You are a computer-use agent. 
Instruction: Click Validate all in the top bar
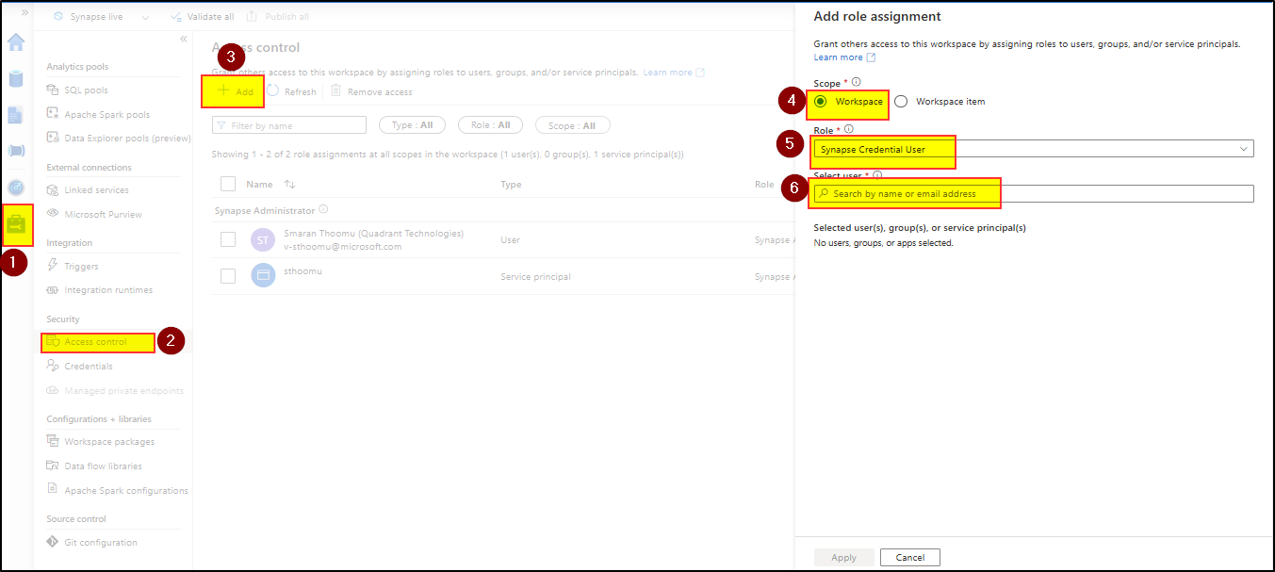point(202,17)
